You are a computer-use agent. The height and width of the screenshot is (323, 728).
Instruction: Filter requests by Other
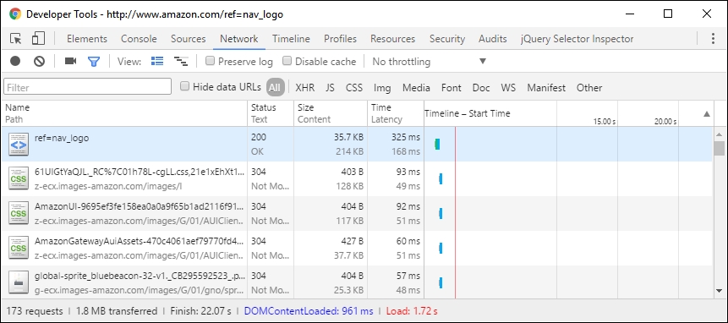[589, 88]
